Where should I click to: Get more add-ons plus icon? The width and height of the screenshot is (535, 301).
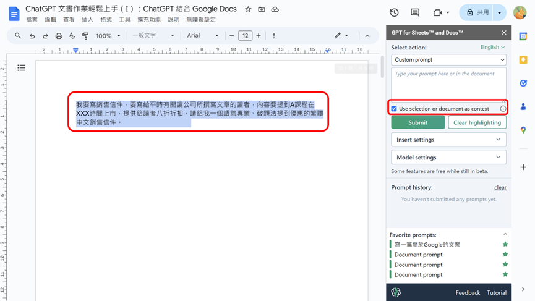click(x=523, y=167)
